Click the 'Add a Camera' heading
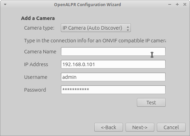 (x=38, y=18)
